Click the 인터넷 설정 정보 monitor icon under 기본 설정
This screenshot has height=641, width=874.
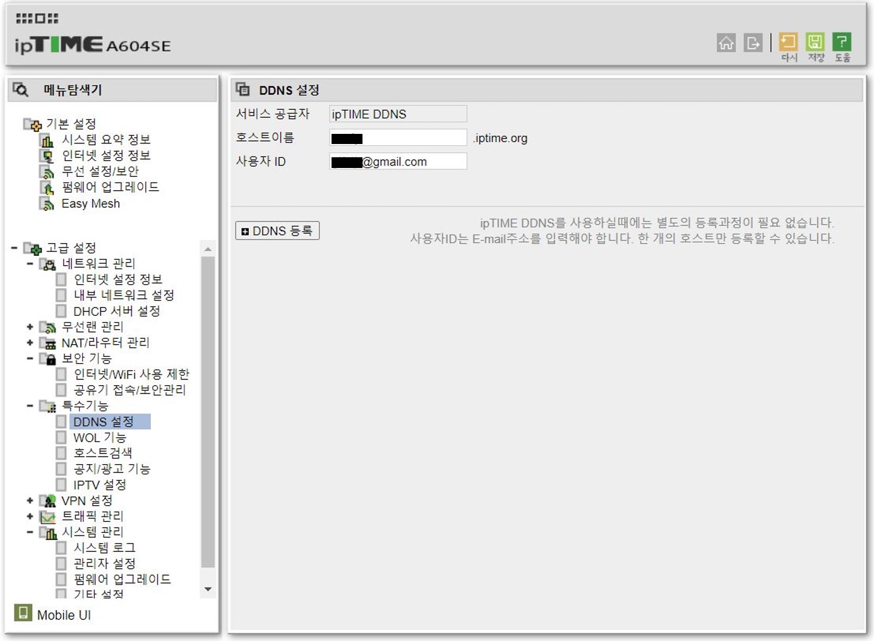(47, 156)
